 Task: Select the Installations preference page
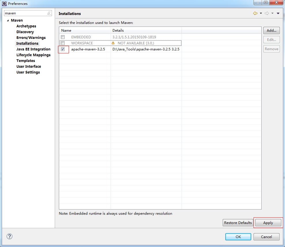pos(27,44)
